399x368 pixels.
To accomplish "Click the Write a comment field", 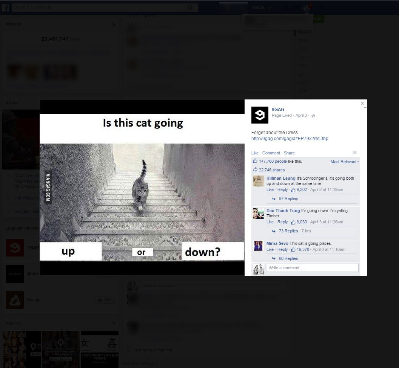I will click(x=312, y=267).
